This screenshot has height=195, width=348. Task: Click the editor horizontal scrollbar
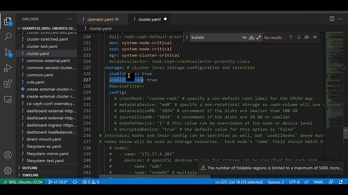point(154,177)
